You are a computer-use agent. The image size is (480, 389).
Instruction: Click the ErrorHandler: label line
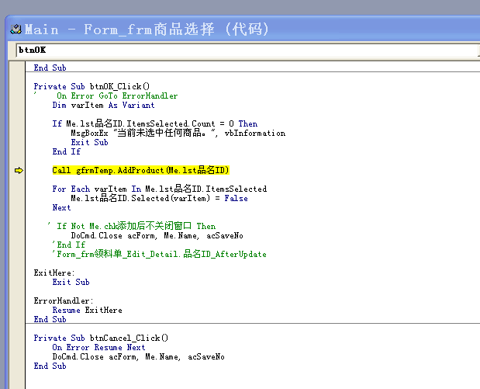[x=64, y=300]
